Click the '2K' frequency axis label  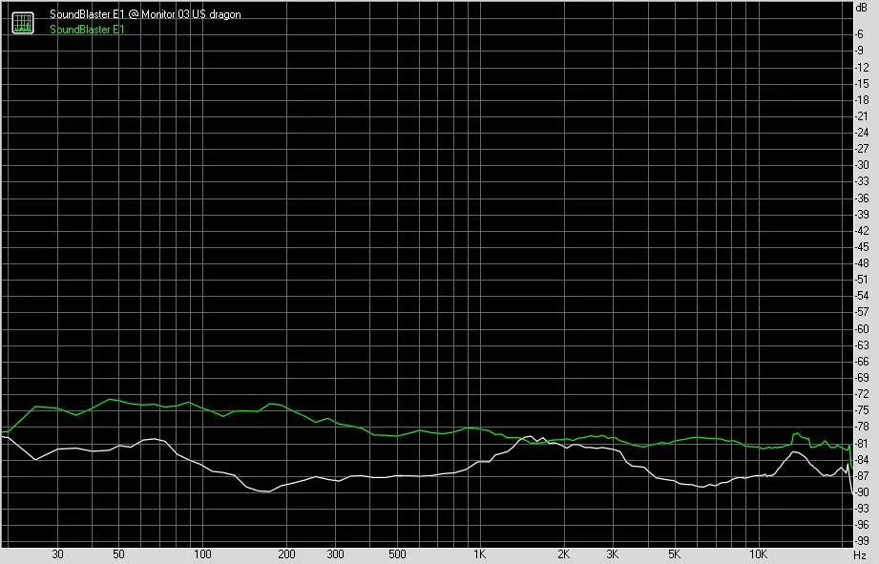click(563, 554)
